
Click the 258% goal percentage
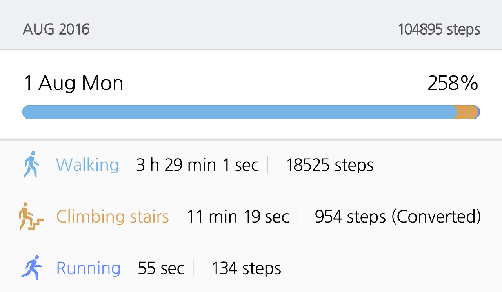pos(453,83)
